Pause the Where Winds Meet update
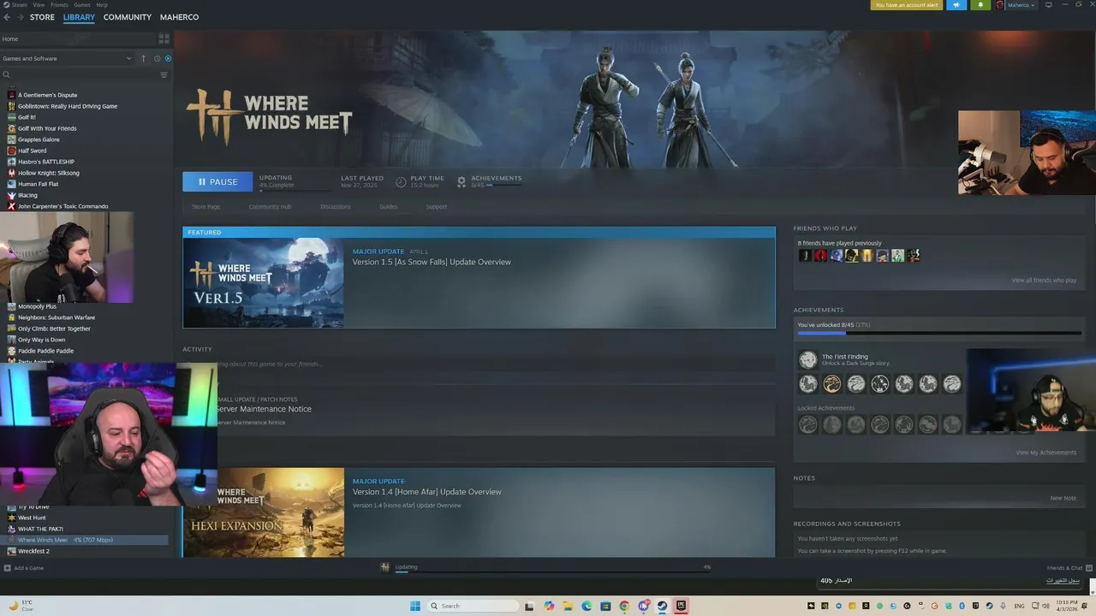This screenshot has height=616, width=1096. (x=217, y=181)
